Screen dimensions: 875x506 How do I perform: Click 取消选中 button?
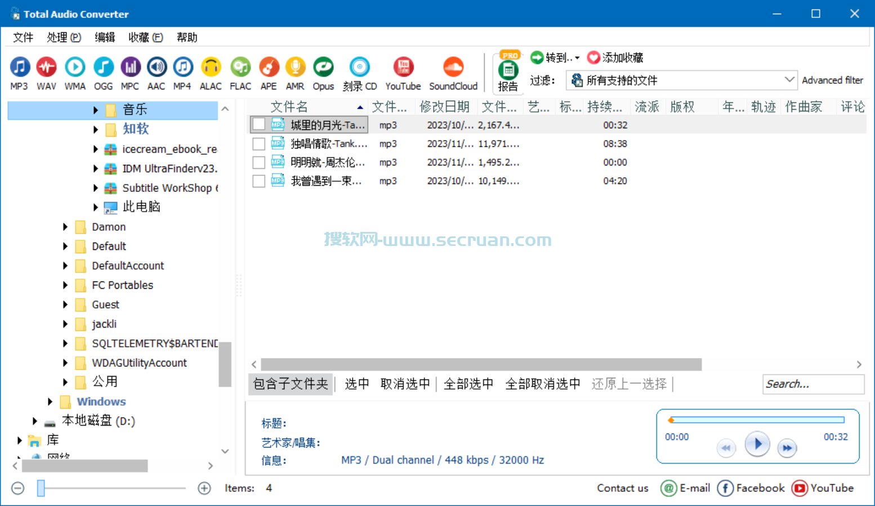click(405, 384)
